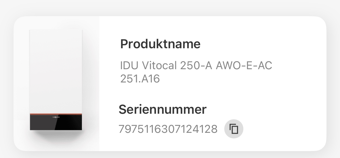Click the Seriennummer heading
Screen dimensions: 340x158
pyautogui.click(x=162, y=109)
